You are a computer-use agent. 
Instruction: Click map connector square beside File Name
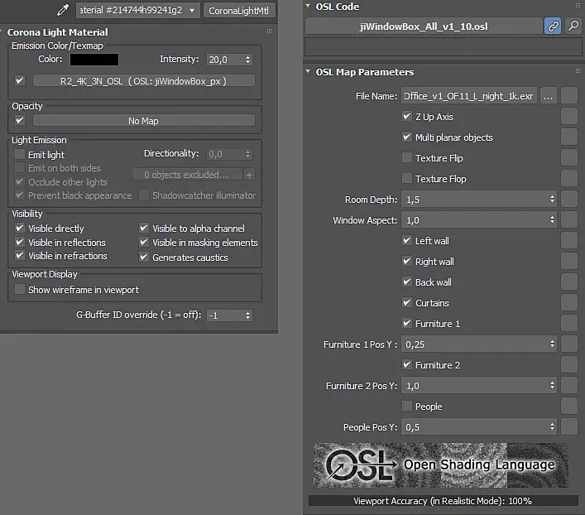coord(569,96)
